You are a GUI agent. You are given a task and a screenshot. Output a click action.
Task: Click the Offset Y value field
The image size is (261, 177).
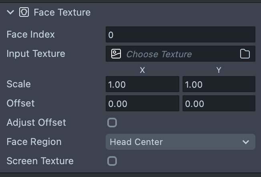[x=219, y=104]
